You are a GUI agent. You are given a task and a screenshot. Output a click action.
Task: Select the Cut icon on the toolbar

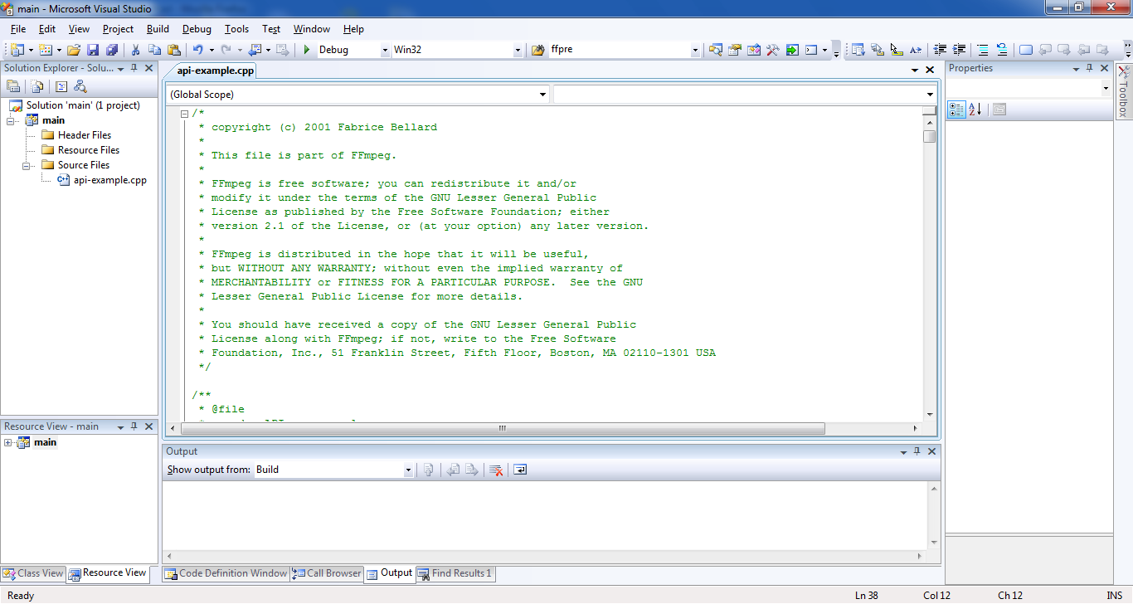click(135, 49)
